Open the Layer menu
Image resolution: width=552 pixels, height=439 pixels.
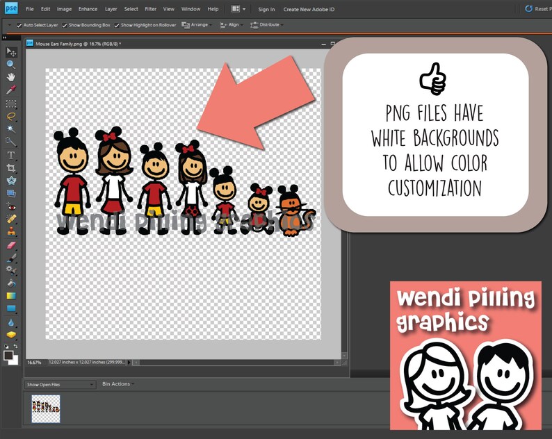click(111, 9)
